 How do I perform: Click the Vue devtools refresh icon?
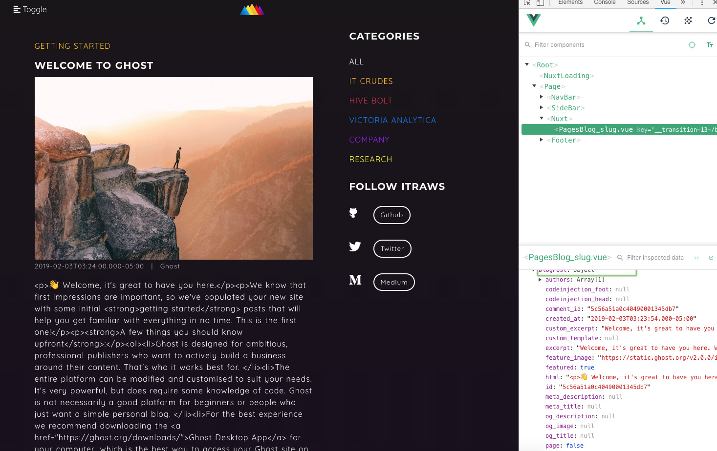tap(712, 20)
